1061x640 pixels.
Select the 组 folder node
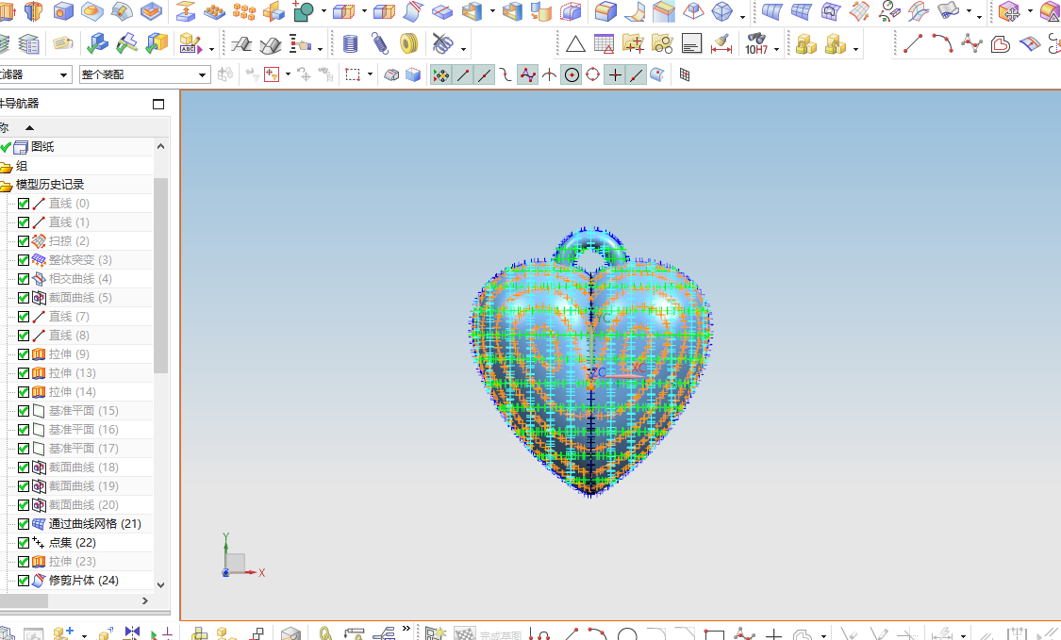21,166
